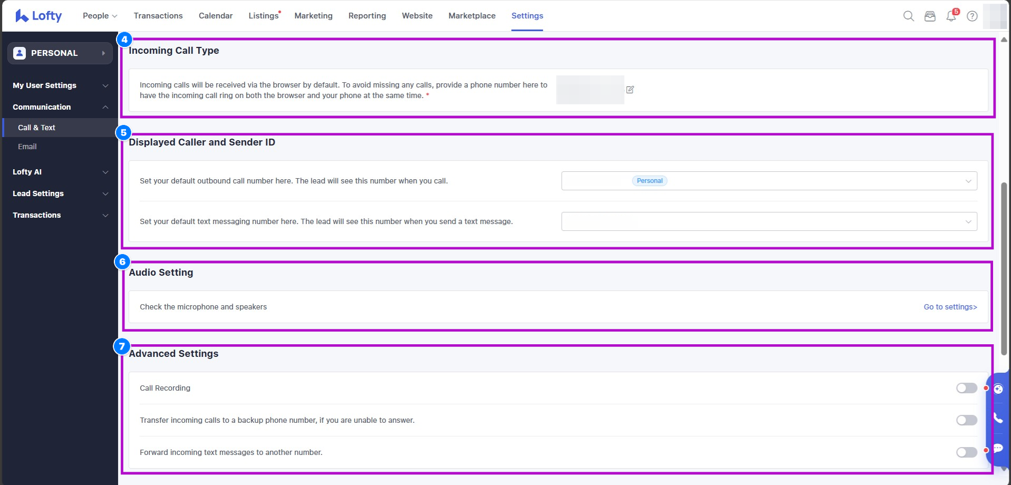Open the floating chat message icon
Screen dimensions: 1011x485
pos(998,449)
